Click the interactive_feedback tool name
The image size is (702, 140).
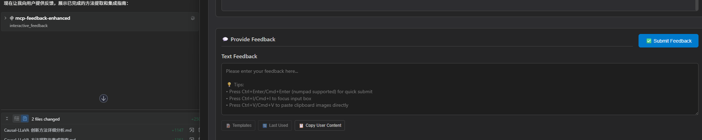click(x=29, y=26)
